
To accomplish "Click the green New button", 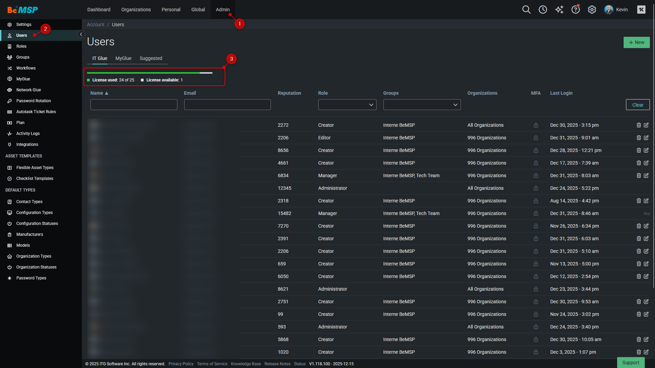I will [636, 42].
